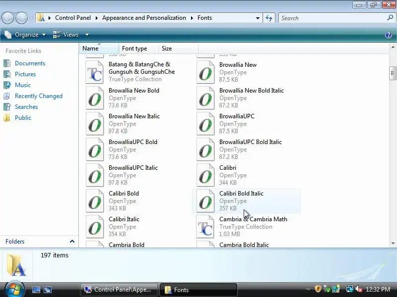Click the 12:32 PM taskbar clock
Screen dimensions: 397x297
pos(378,290)
